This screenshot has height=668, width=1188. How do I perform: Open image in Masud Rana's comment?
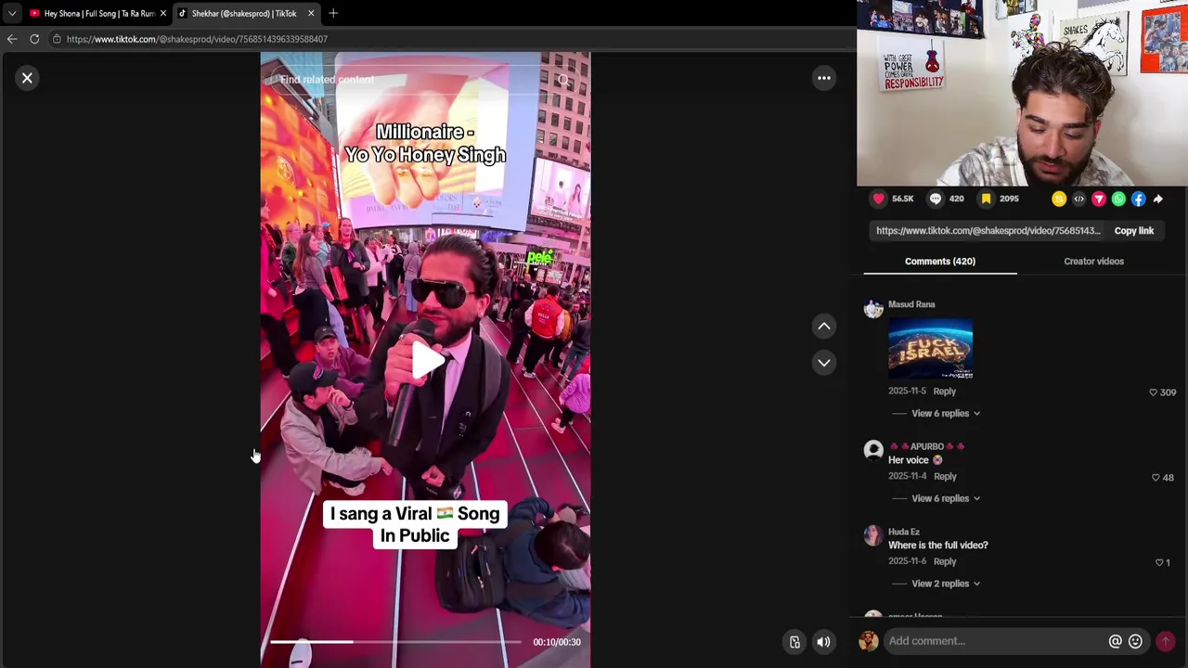point(930,349)
